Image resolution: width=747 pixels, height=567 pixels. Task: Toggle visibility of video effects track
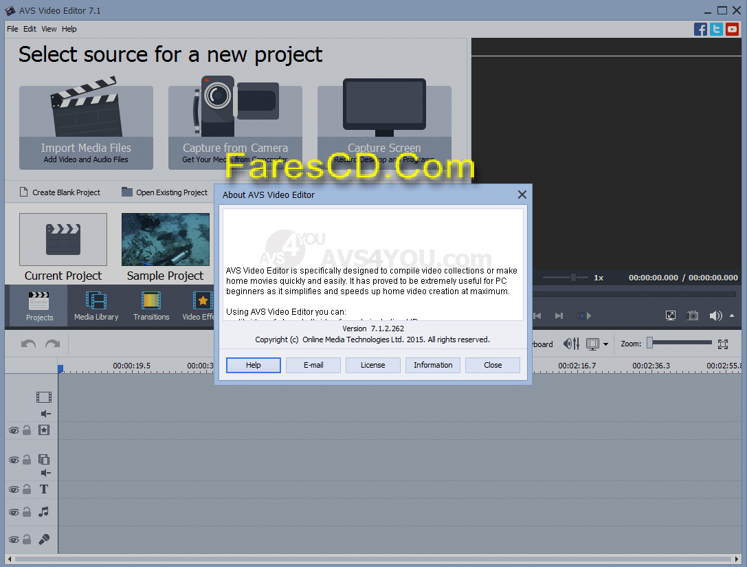click(14, 431)
